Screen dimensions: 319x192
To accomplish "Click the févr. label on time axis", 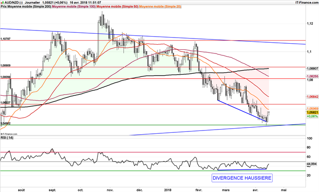I will click(x=199, y=190).
